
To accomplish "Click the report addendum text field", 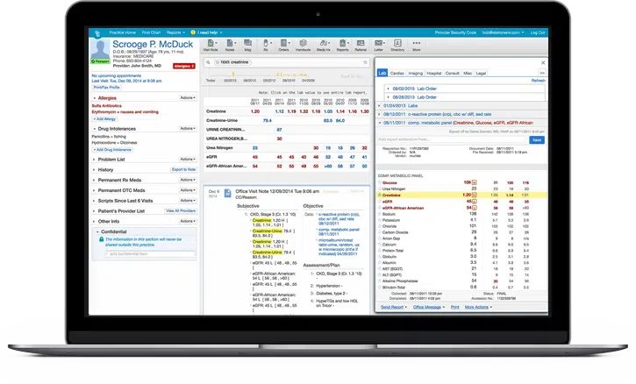I will [453, 139].
